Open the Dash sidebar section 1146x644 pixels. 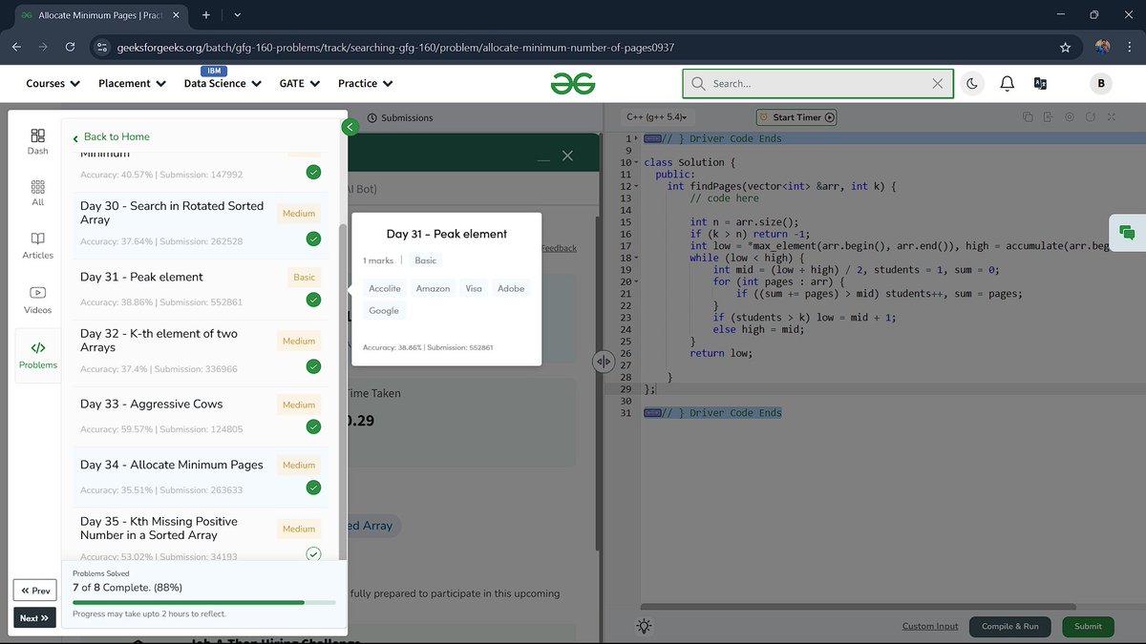point(37,141)
